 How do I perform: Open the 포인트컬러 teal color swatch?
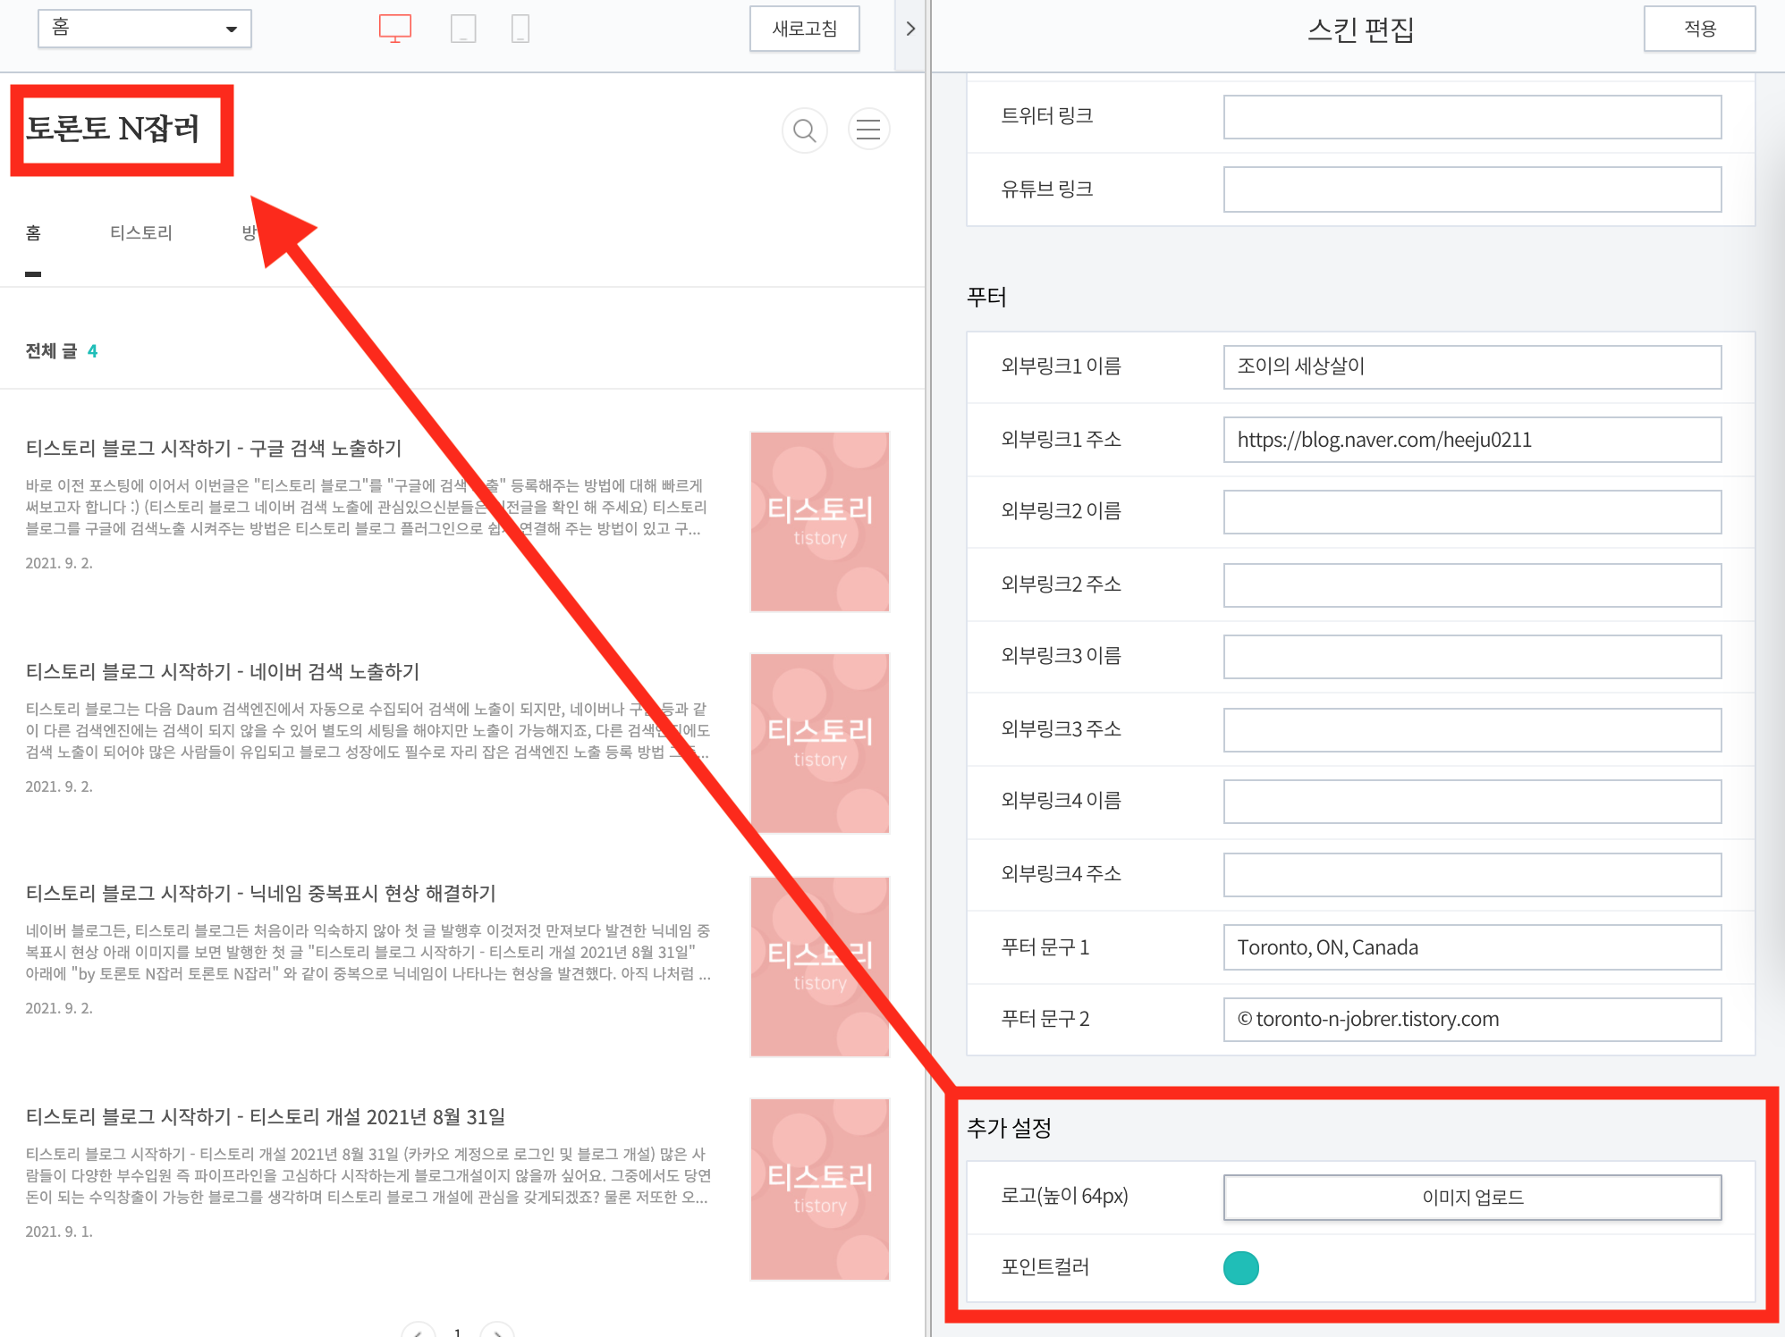[x=1240, y=1267]
